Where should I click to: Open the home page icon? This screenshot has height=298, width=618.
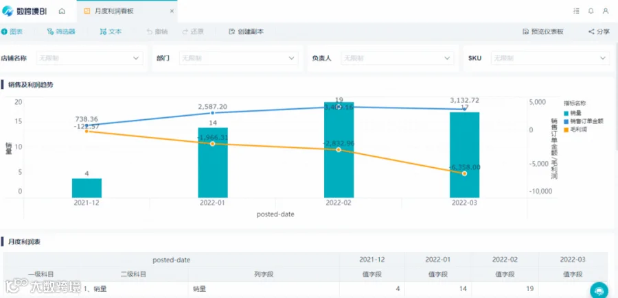click(x=62, y=12)
